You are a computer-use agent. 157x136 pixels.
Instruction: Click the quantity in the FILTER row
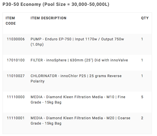coord(142,60)
